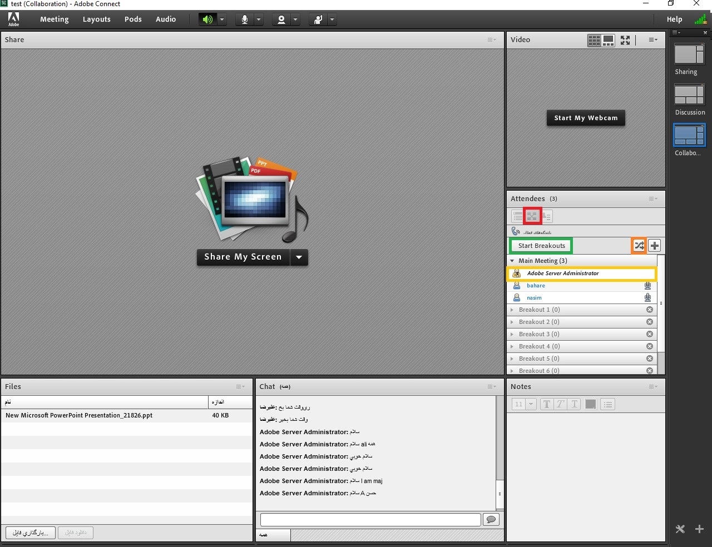The width and height of the screenshot is (712, 547).
Task: Toggle the webcam button in toolbar
Action: click(281, 19)
